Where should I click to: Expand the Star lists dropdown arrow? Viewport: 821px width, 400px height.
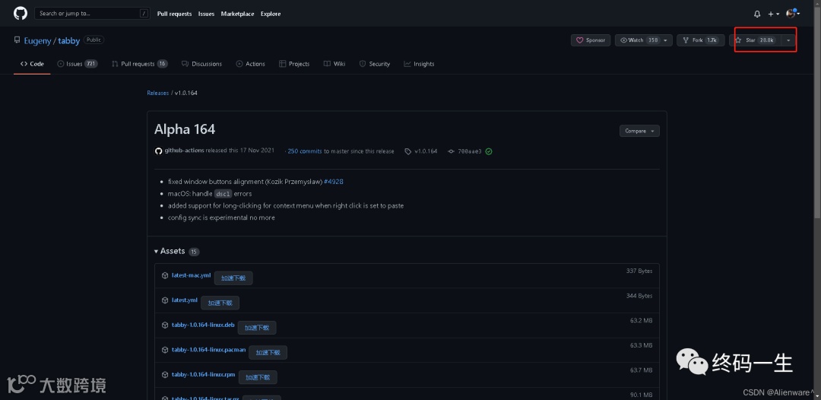coord(788,40)
